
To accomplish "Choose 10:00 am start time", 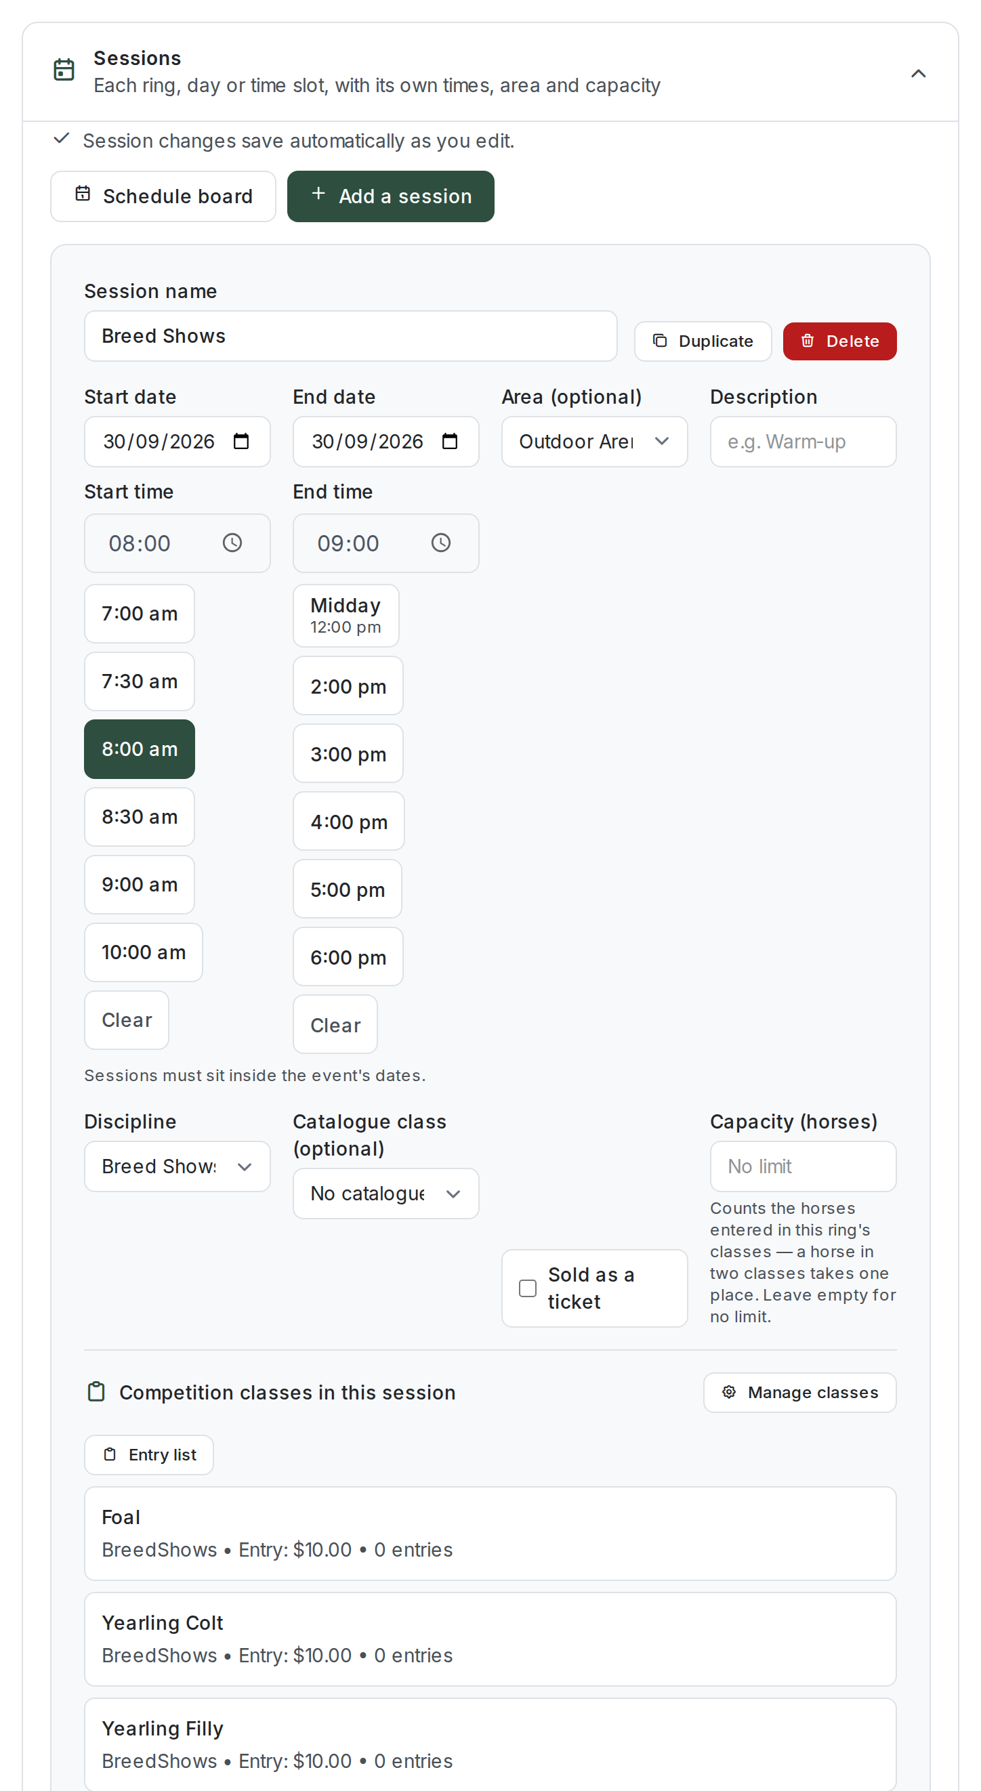I will (143, 952).
